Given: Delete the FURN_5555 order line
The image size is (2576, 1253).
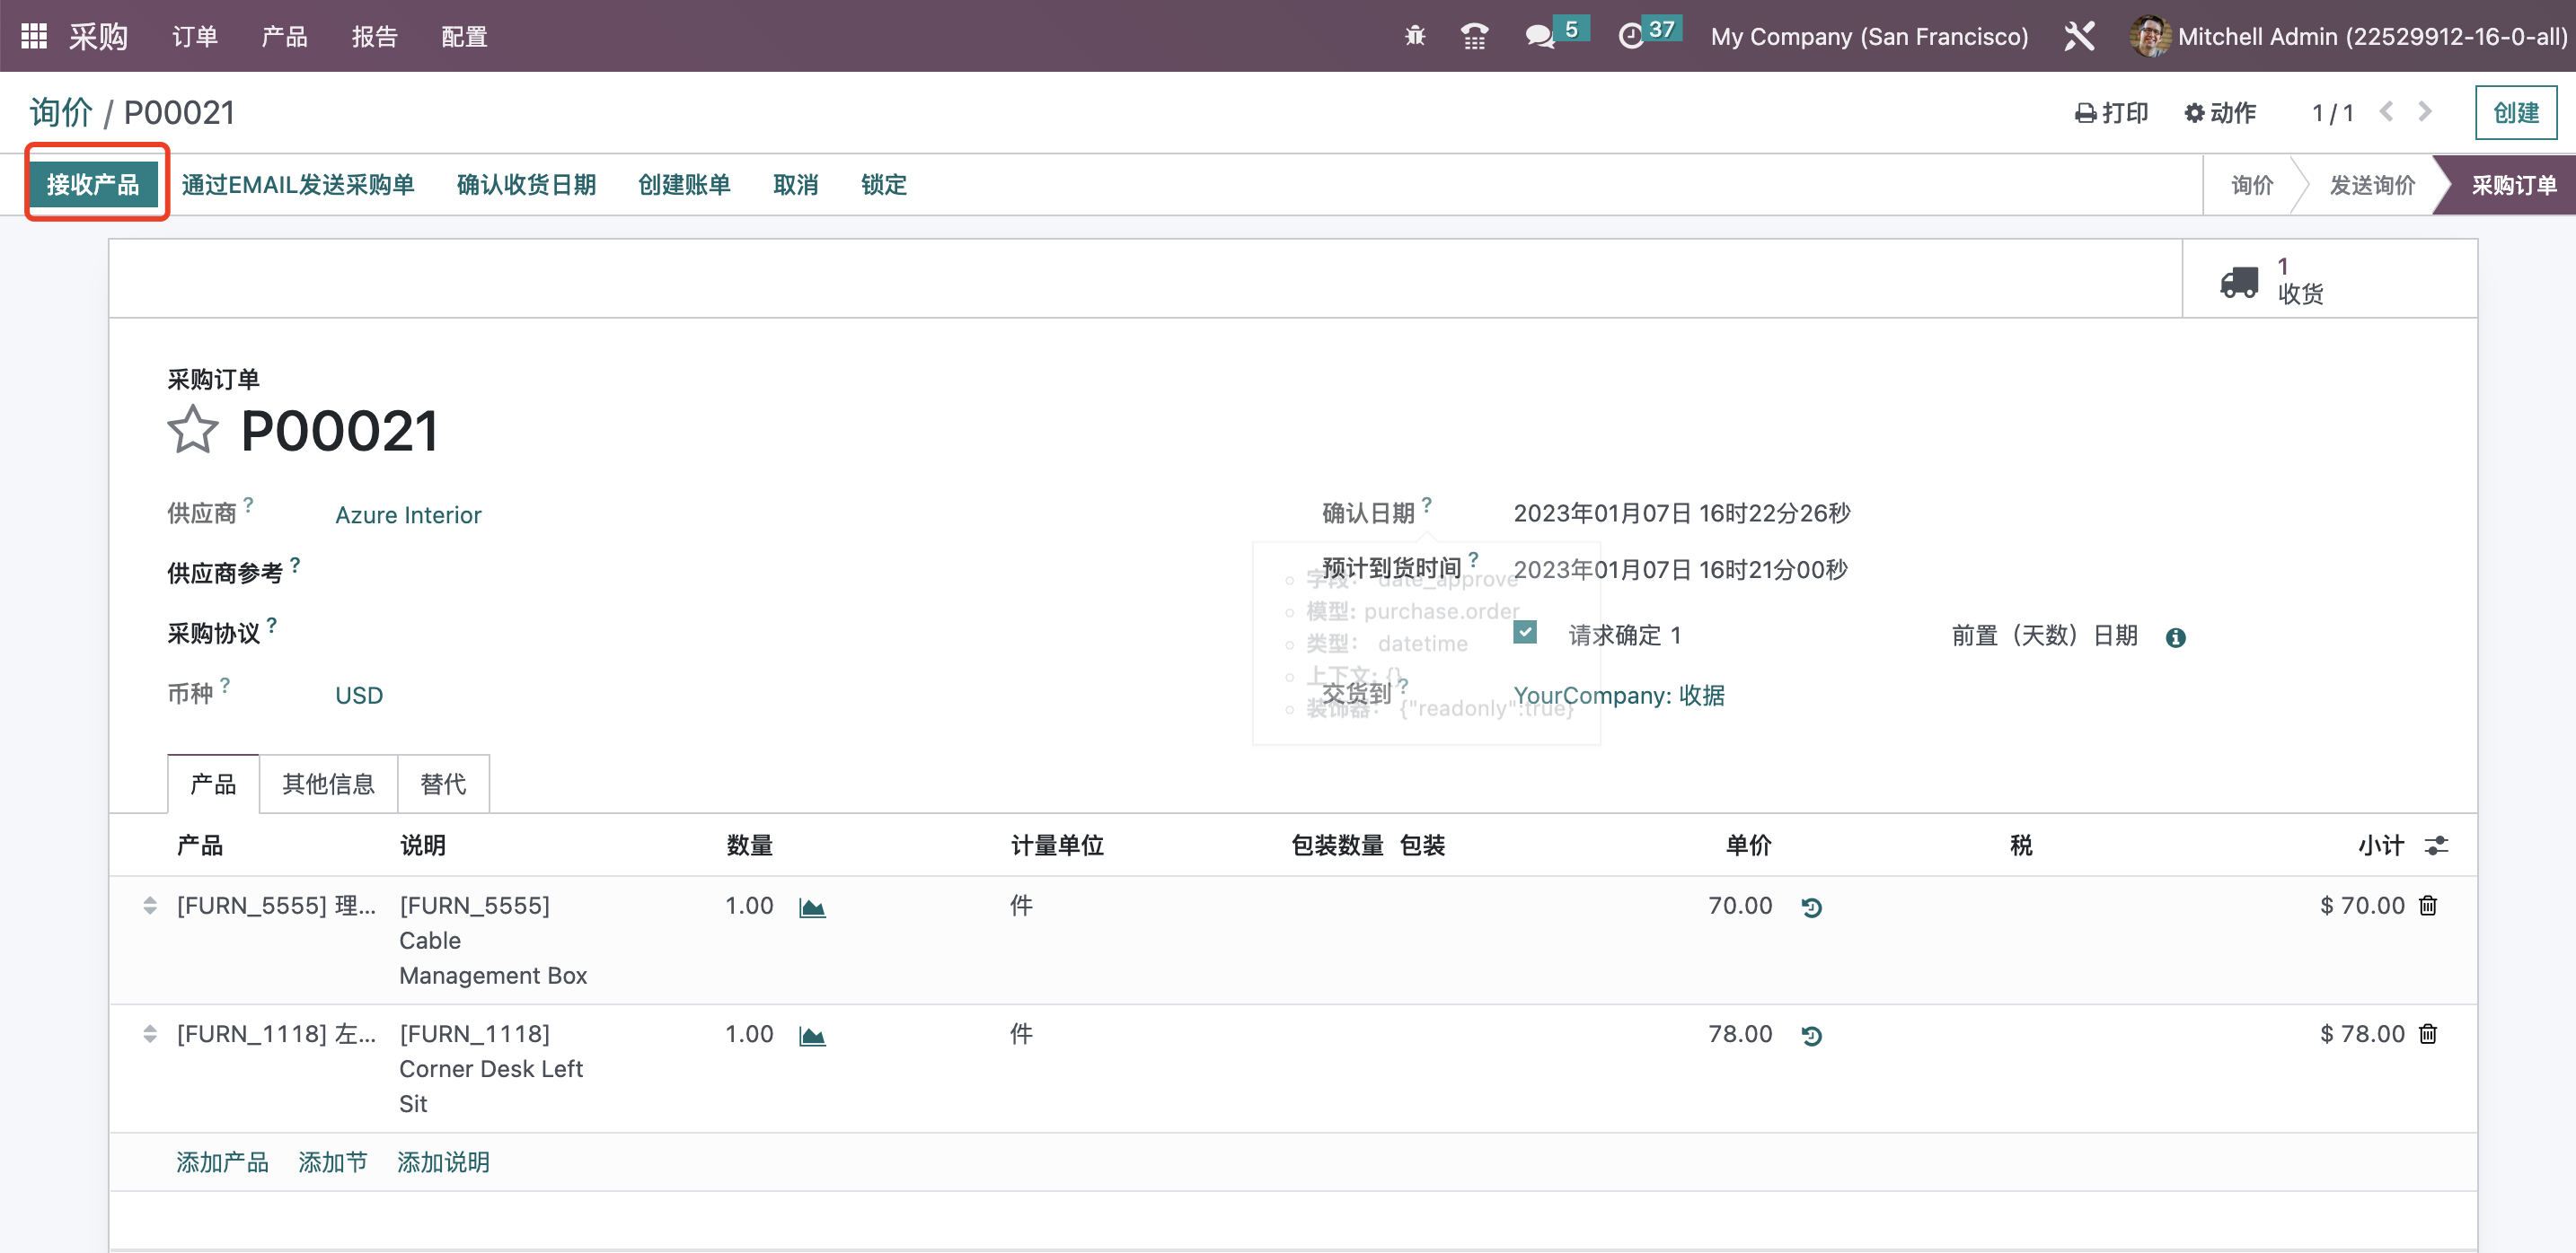Looking at the screenshot, I should [x=2428, y=907].
